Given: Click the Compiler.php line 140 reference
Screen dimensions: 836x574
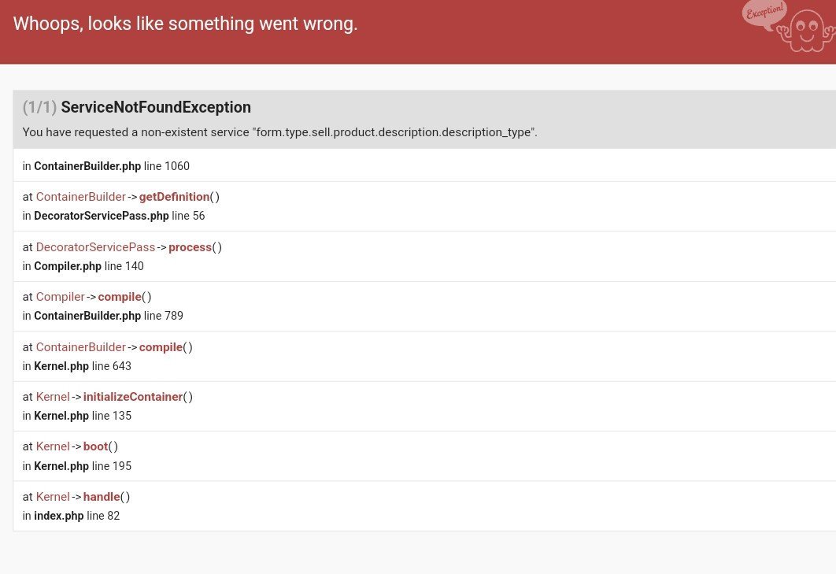Looking at the screenshot, I should coord(83,266).
